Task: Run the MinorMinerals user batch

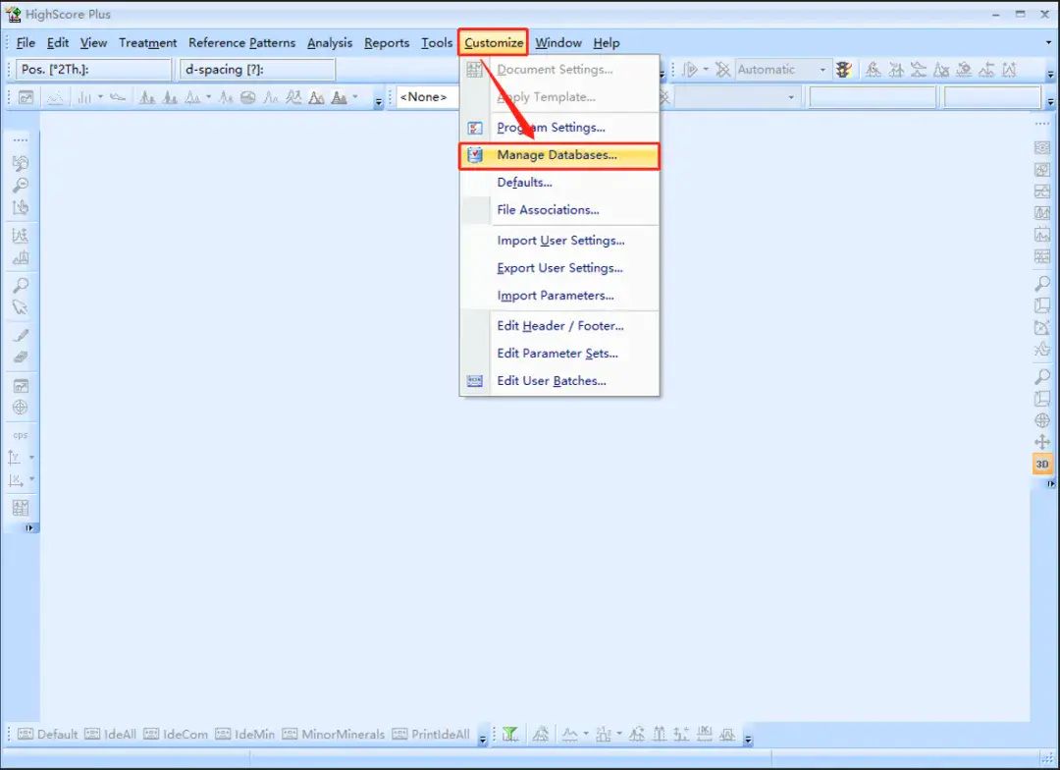Action: pyautogui.click(x=334, y=734)
